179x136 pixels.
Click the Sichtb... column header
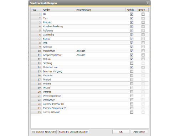(x=132, y=10)
